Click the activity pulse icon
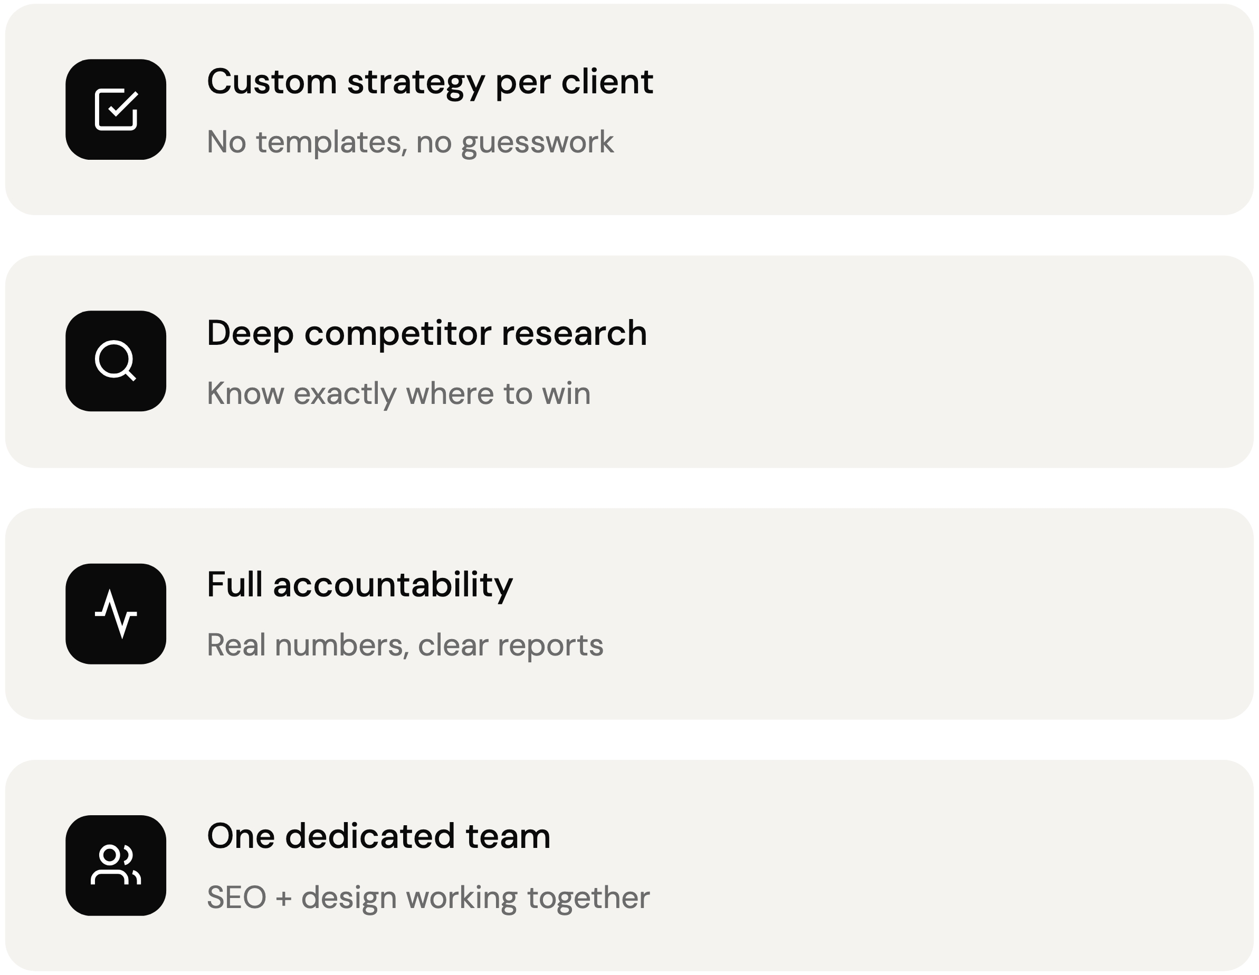Screen dimensions: 1259x975 pos(116,614)
